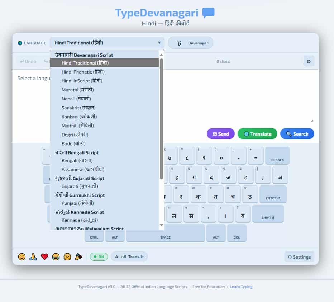Tap the danda । key

pyautogui.click(x=226, y=214)
